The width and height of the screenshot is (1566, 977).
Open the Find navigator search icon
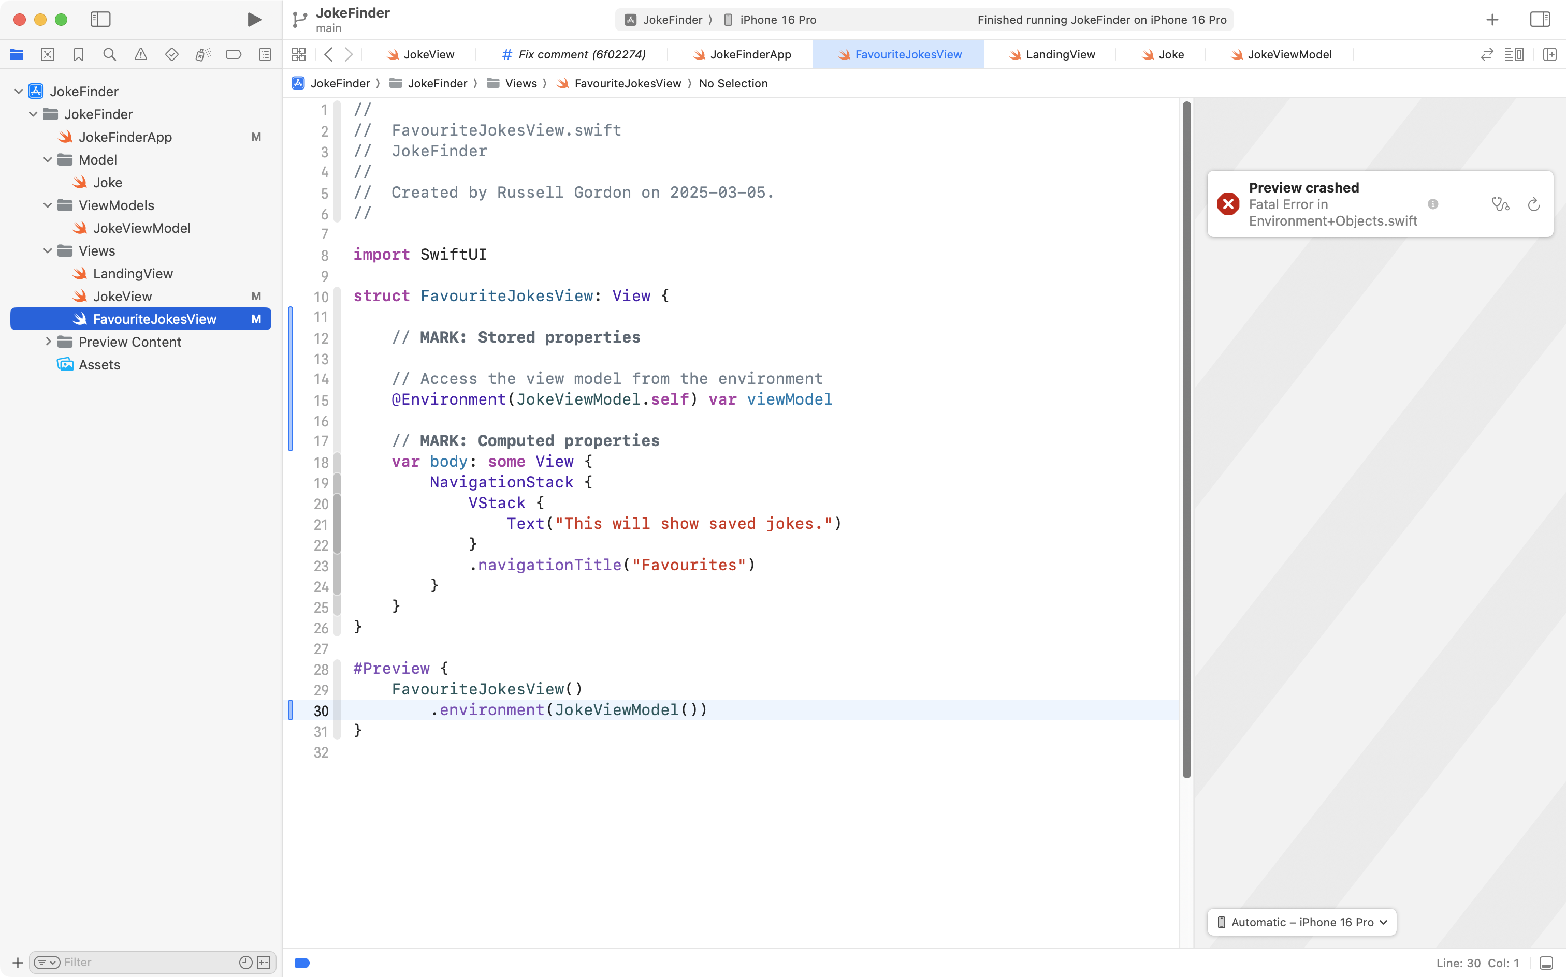[109, 54]
